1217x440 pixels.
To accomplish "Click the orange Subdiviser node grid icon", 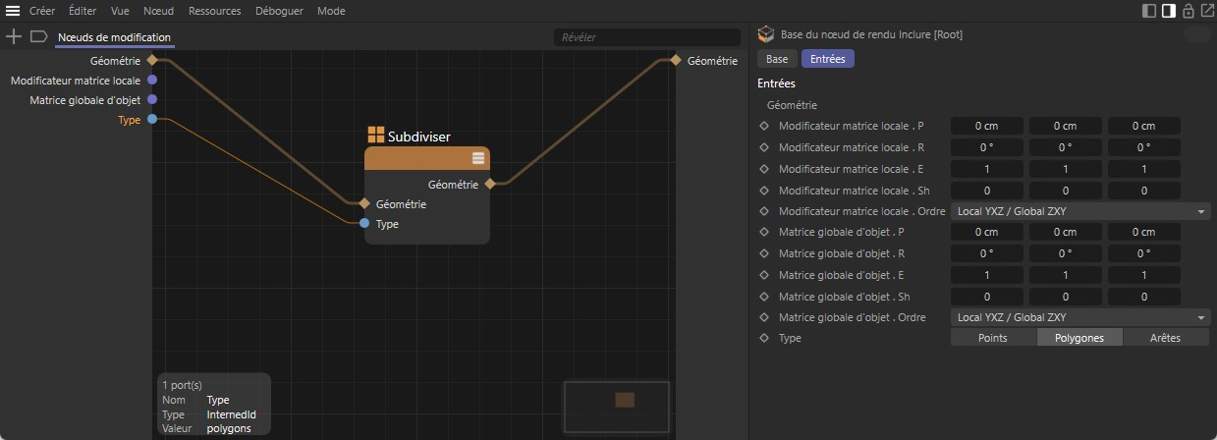I will (x=375, y=136).
